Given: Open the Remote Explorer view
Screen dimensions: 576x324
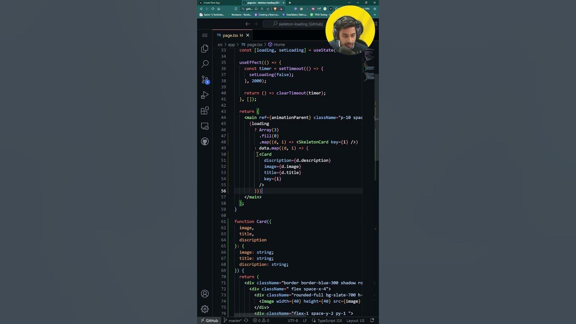Looking at the screenshot, I should [205, 126].
